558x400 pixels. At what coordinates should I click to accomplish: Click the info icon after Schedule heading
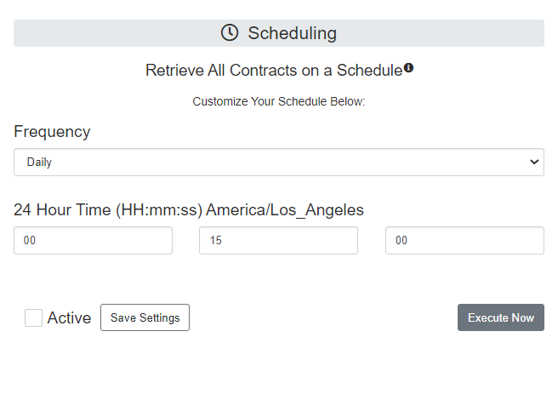pos(408,67)
